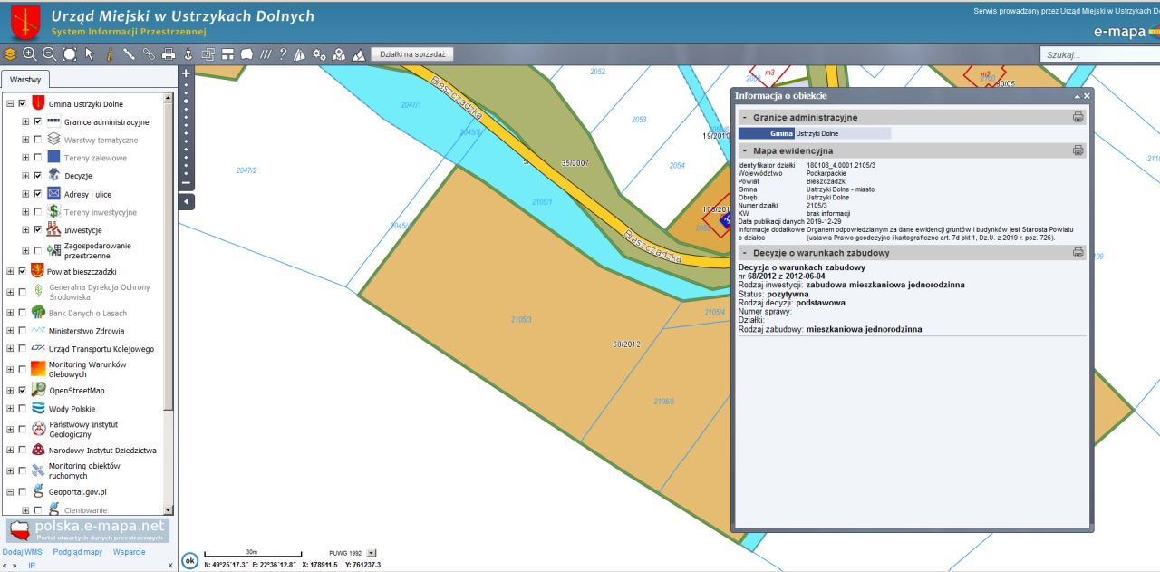
Task: Uncheck the Granice administracyjne layer
Action: (37, 121)
